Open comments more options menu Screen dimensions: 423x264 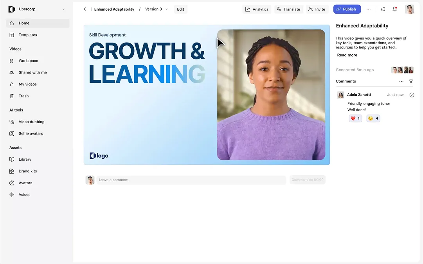click(x=401, y=81)
